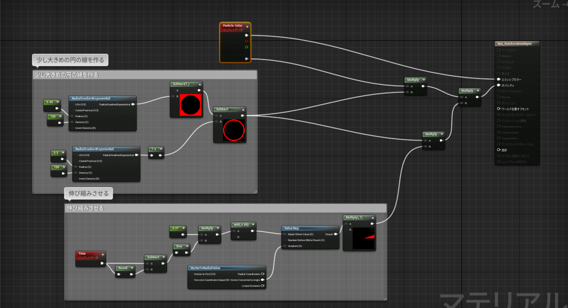The width and height of the screenshot is (568, 308).
Task: Click the Vector Converted to Angle output pin
Action: (262, 280)
